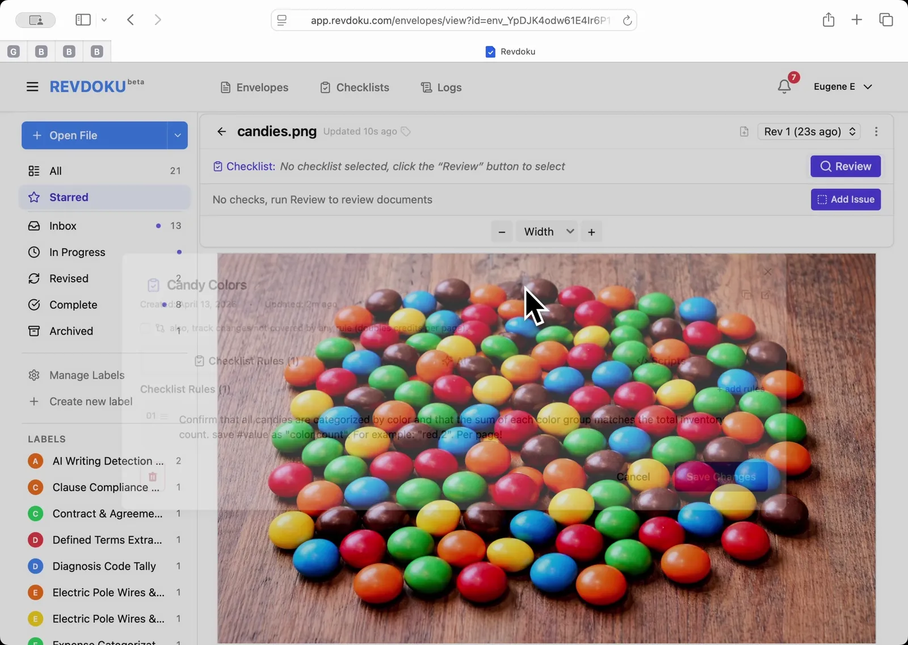The image size is (908, 645).
Task: Expand the Open File dropdown arrow
Action: tap(178, 136)
